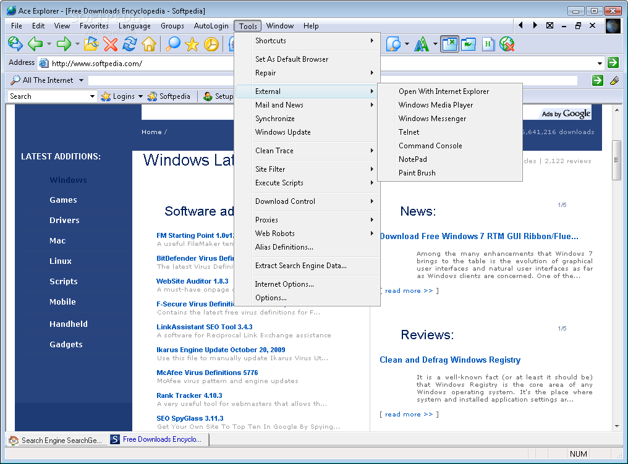Click the page icon in Address bar
Screen dimensions: 628x464
(44, 63)
